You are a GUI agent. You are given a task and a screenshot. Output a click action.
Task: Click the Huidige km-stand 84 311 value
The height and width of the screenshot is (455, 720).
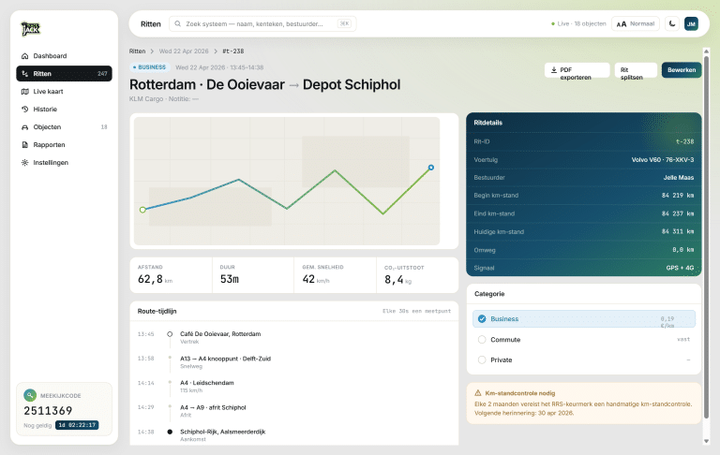click(x=678, y=231)
